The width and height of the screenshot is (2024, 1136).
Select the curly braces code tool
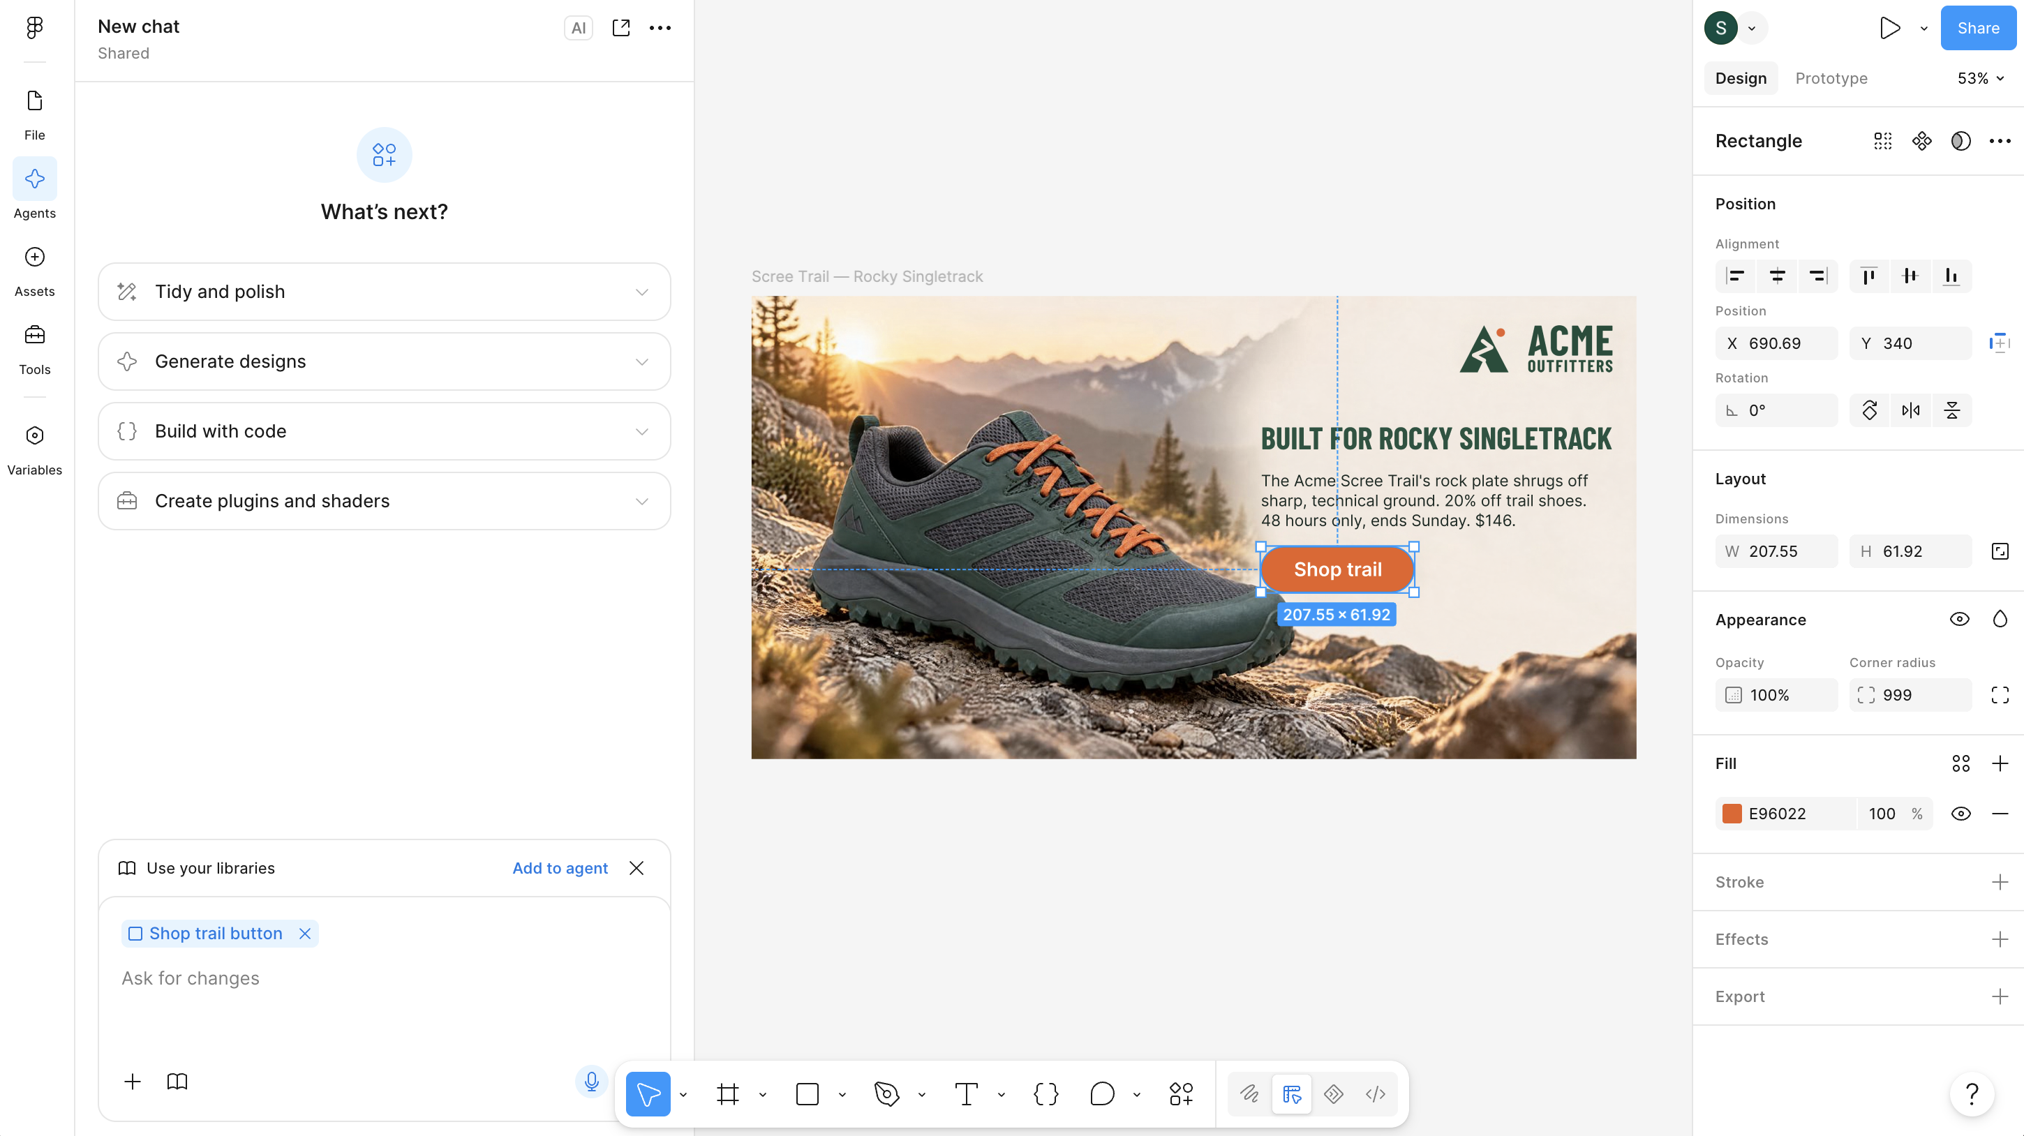pyautogui.click(x=1046, y=1093)
